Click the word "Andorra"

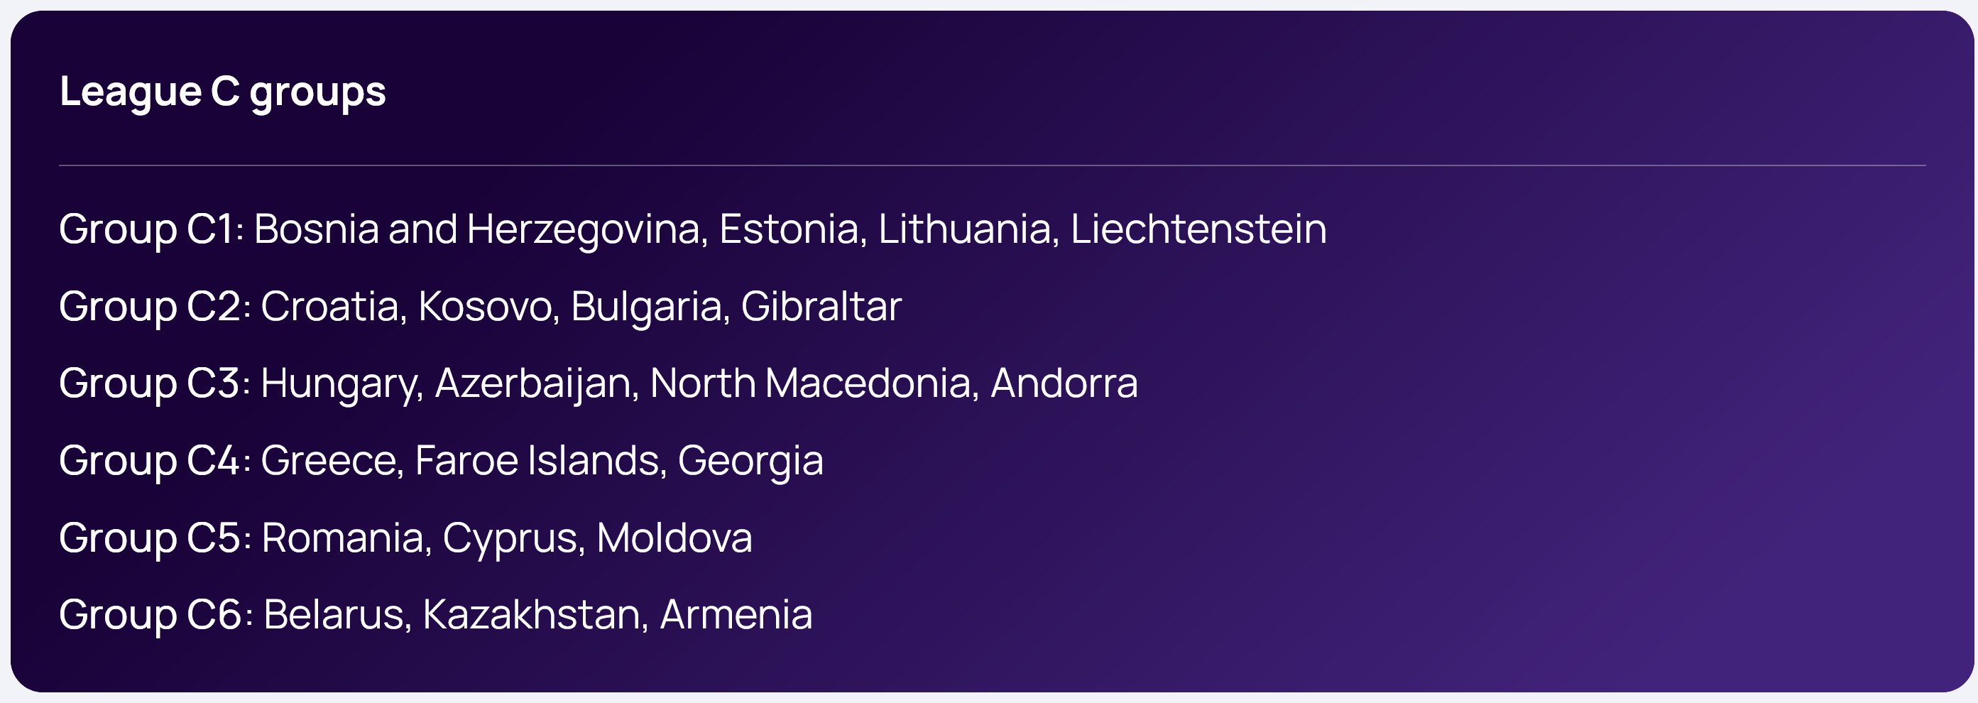click(1064, 384)
